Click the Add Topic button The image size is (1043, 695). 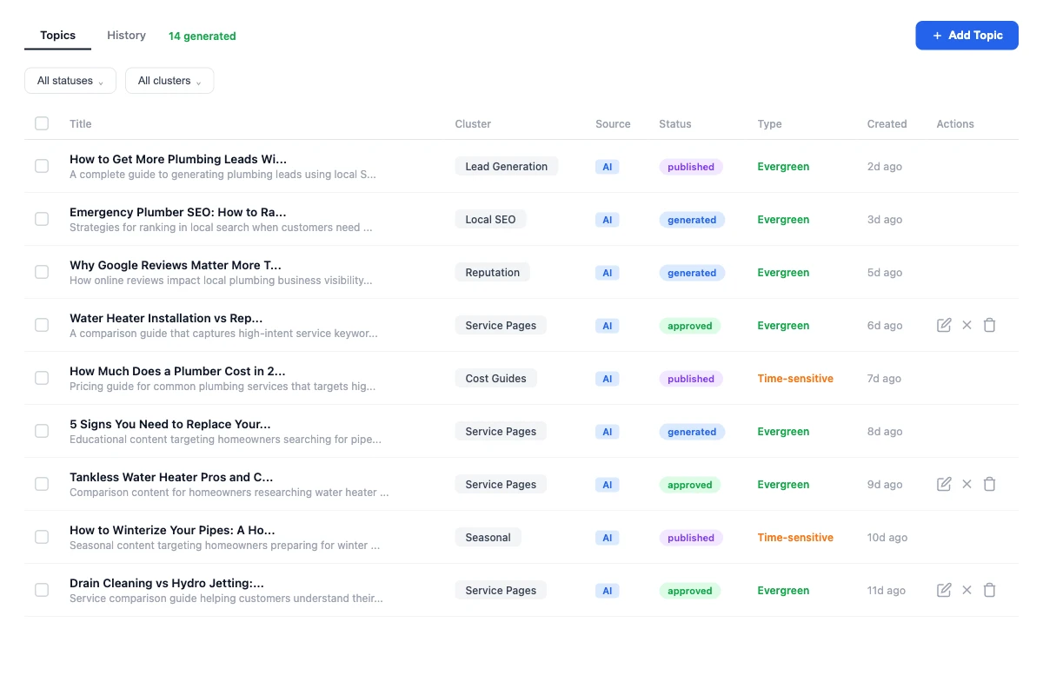point(967,36)
